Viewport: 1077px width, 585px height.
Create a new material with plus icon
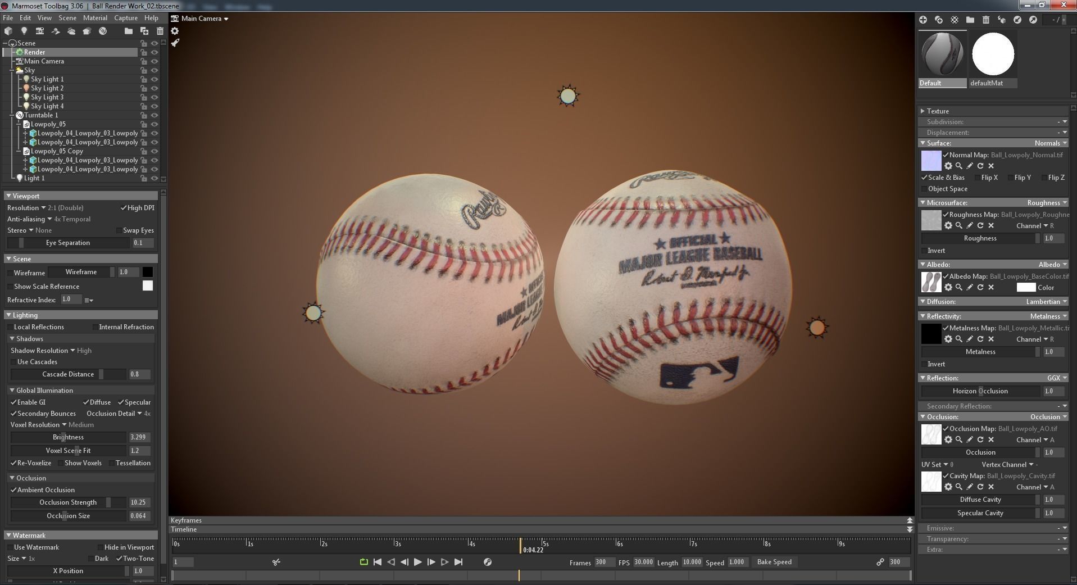point(923,20)
